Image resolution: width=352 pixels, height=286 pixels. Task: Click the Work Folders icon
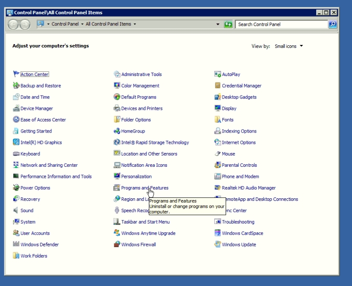point(16,256)
